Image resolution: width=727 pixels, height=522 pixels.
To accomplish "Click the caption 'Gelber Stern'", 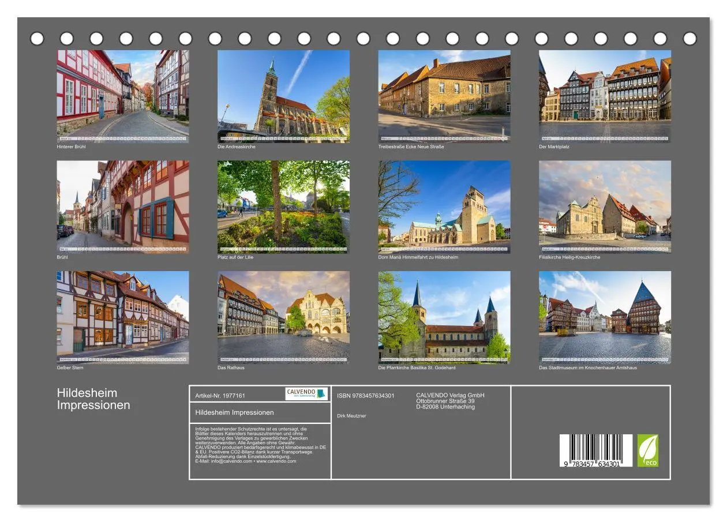I will (x=70, y=368).
